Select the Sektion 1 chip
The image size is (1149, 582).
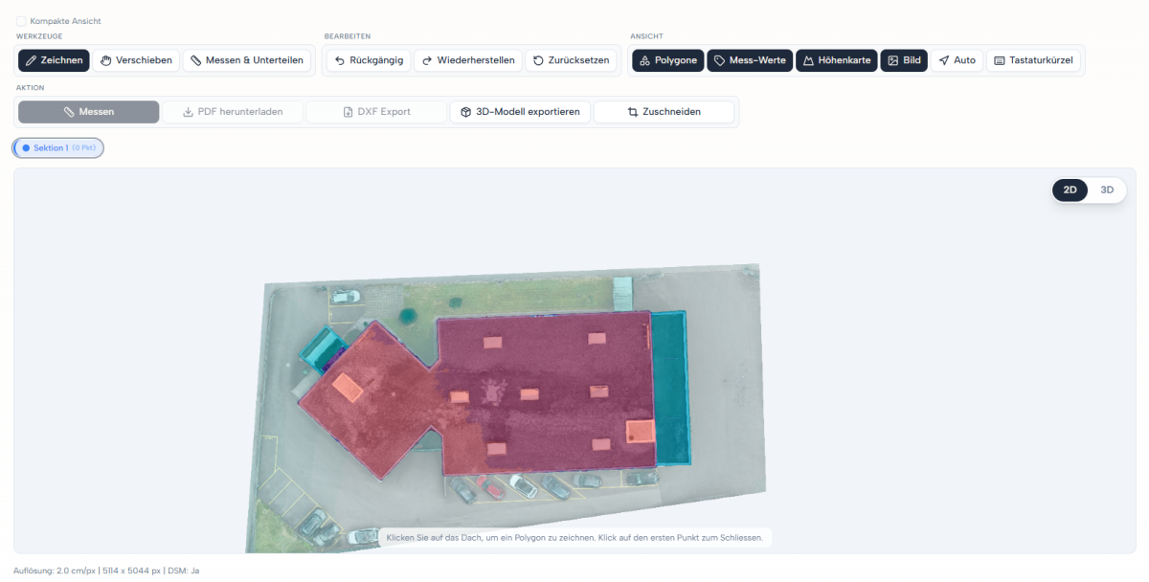(x=58, y=147)
